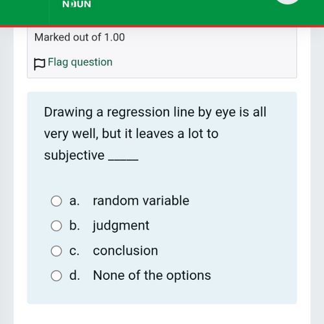Choose the "random variable" answer text
The height and width of the screenshot is (324, 324).
click(x=141, y=201)
